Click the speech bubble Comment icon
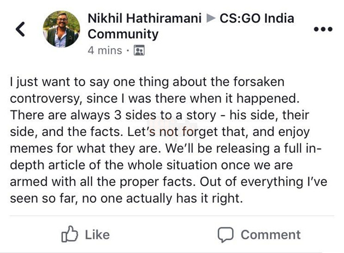Image resolution: width=344 pixels, height=253 pixels. [226, 235]
